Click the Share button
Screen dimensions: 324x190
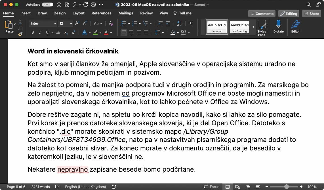click(312, 14)
